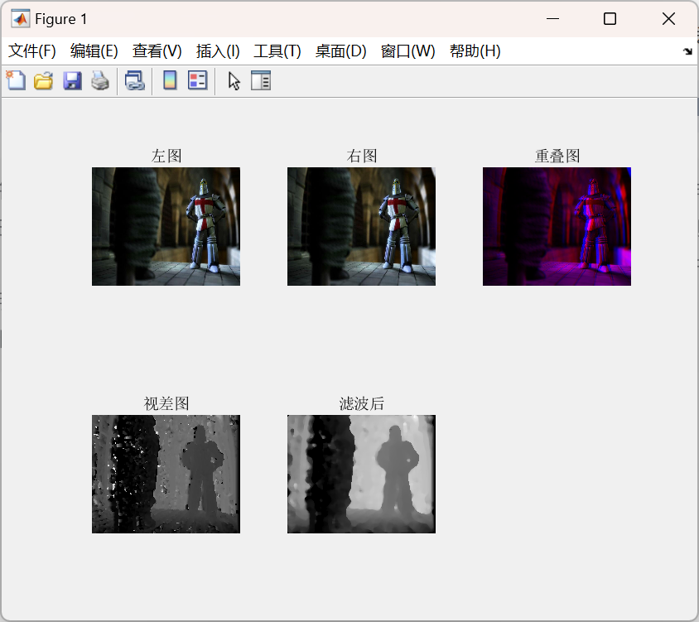
Task: Select the 重叠图 purple overlay image
Action: point(557,226)
